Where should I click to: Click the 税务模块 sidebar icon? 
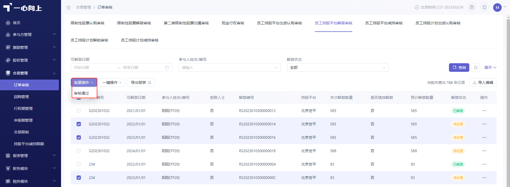pos(8,181)
